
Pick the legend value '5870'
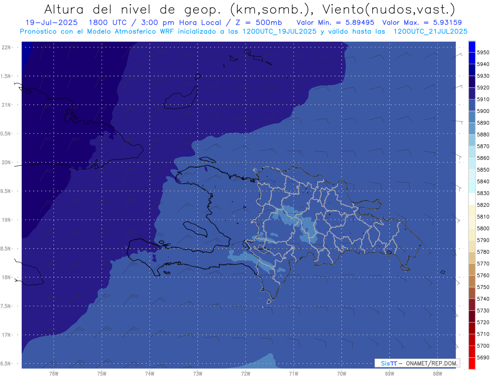tap(483, 146)
